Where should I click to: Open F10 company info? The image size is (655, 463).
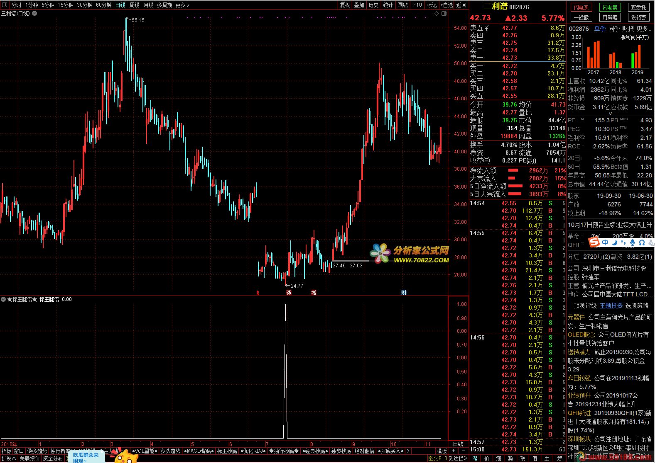click(417, 5)
